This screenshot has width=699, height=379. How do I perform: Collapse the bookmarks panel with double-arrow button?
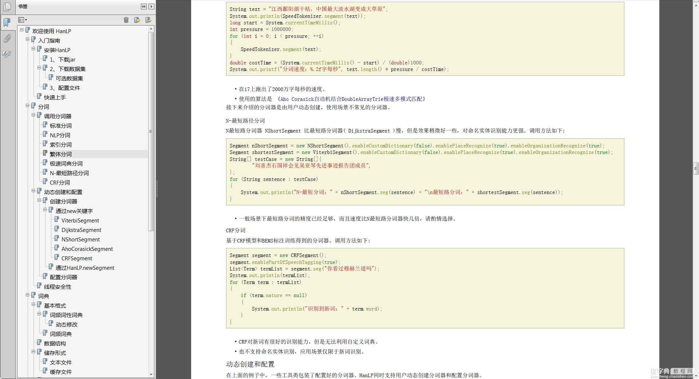click(144, 7)
